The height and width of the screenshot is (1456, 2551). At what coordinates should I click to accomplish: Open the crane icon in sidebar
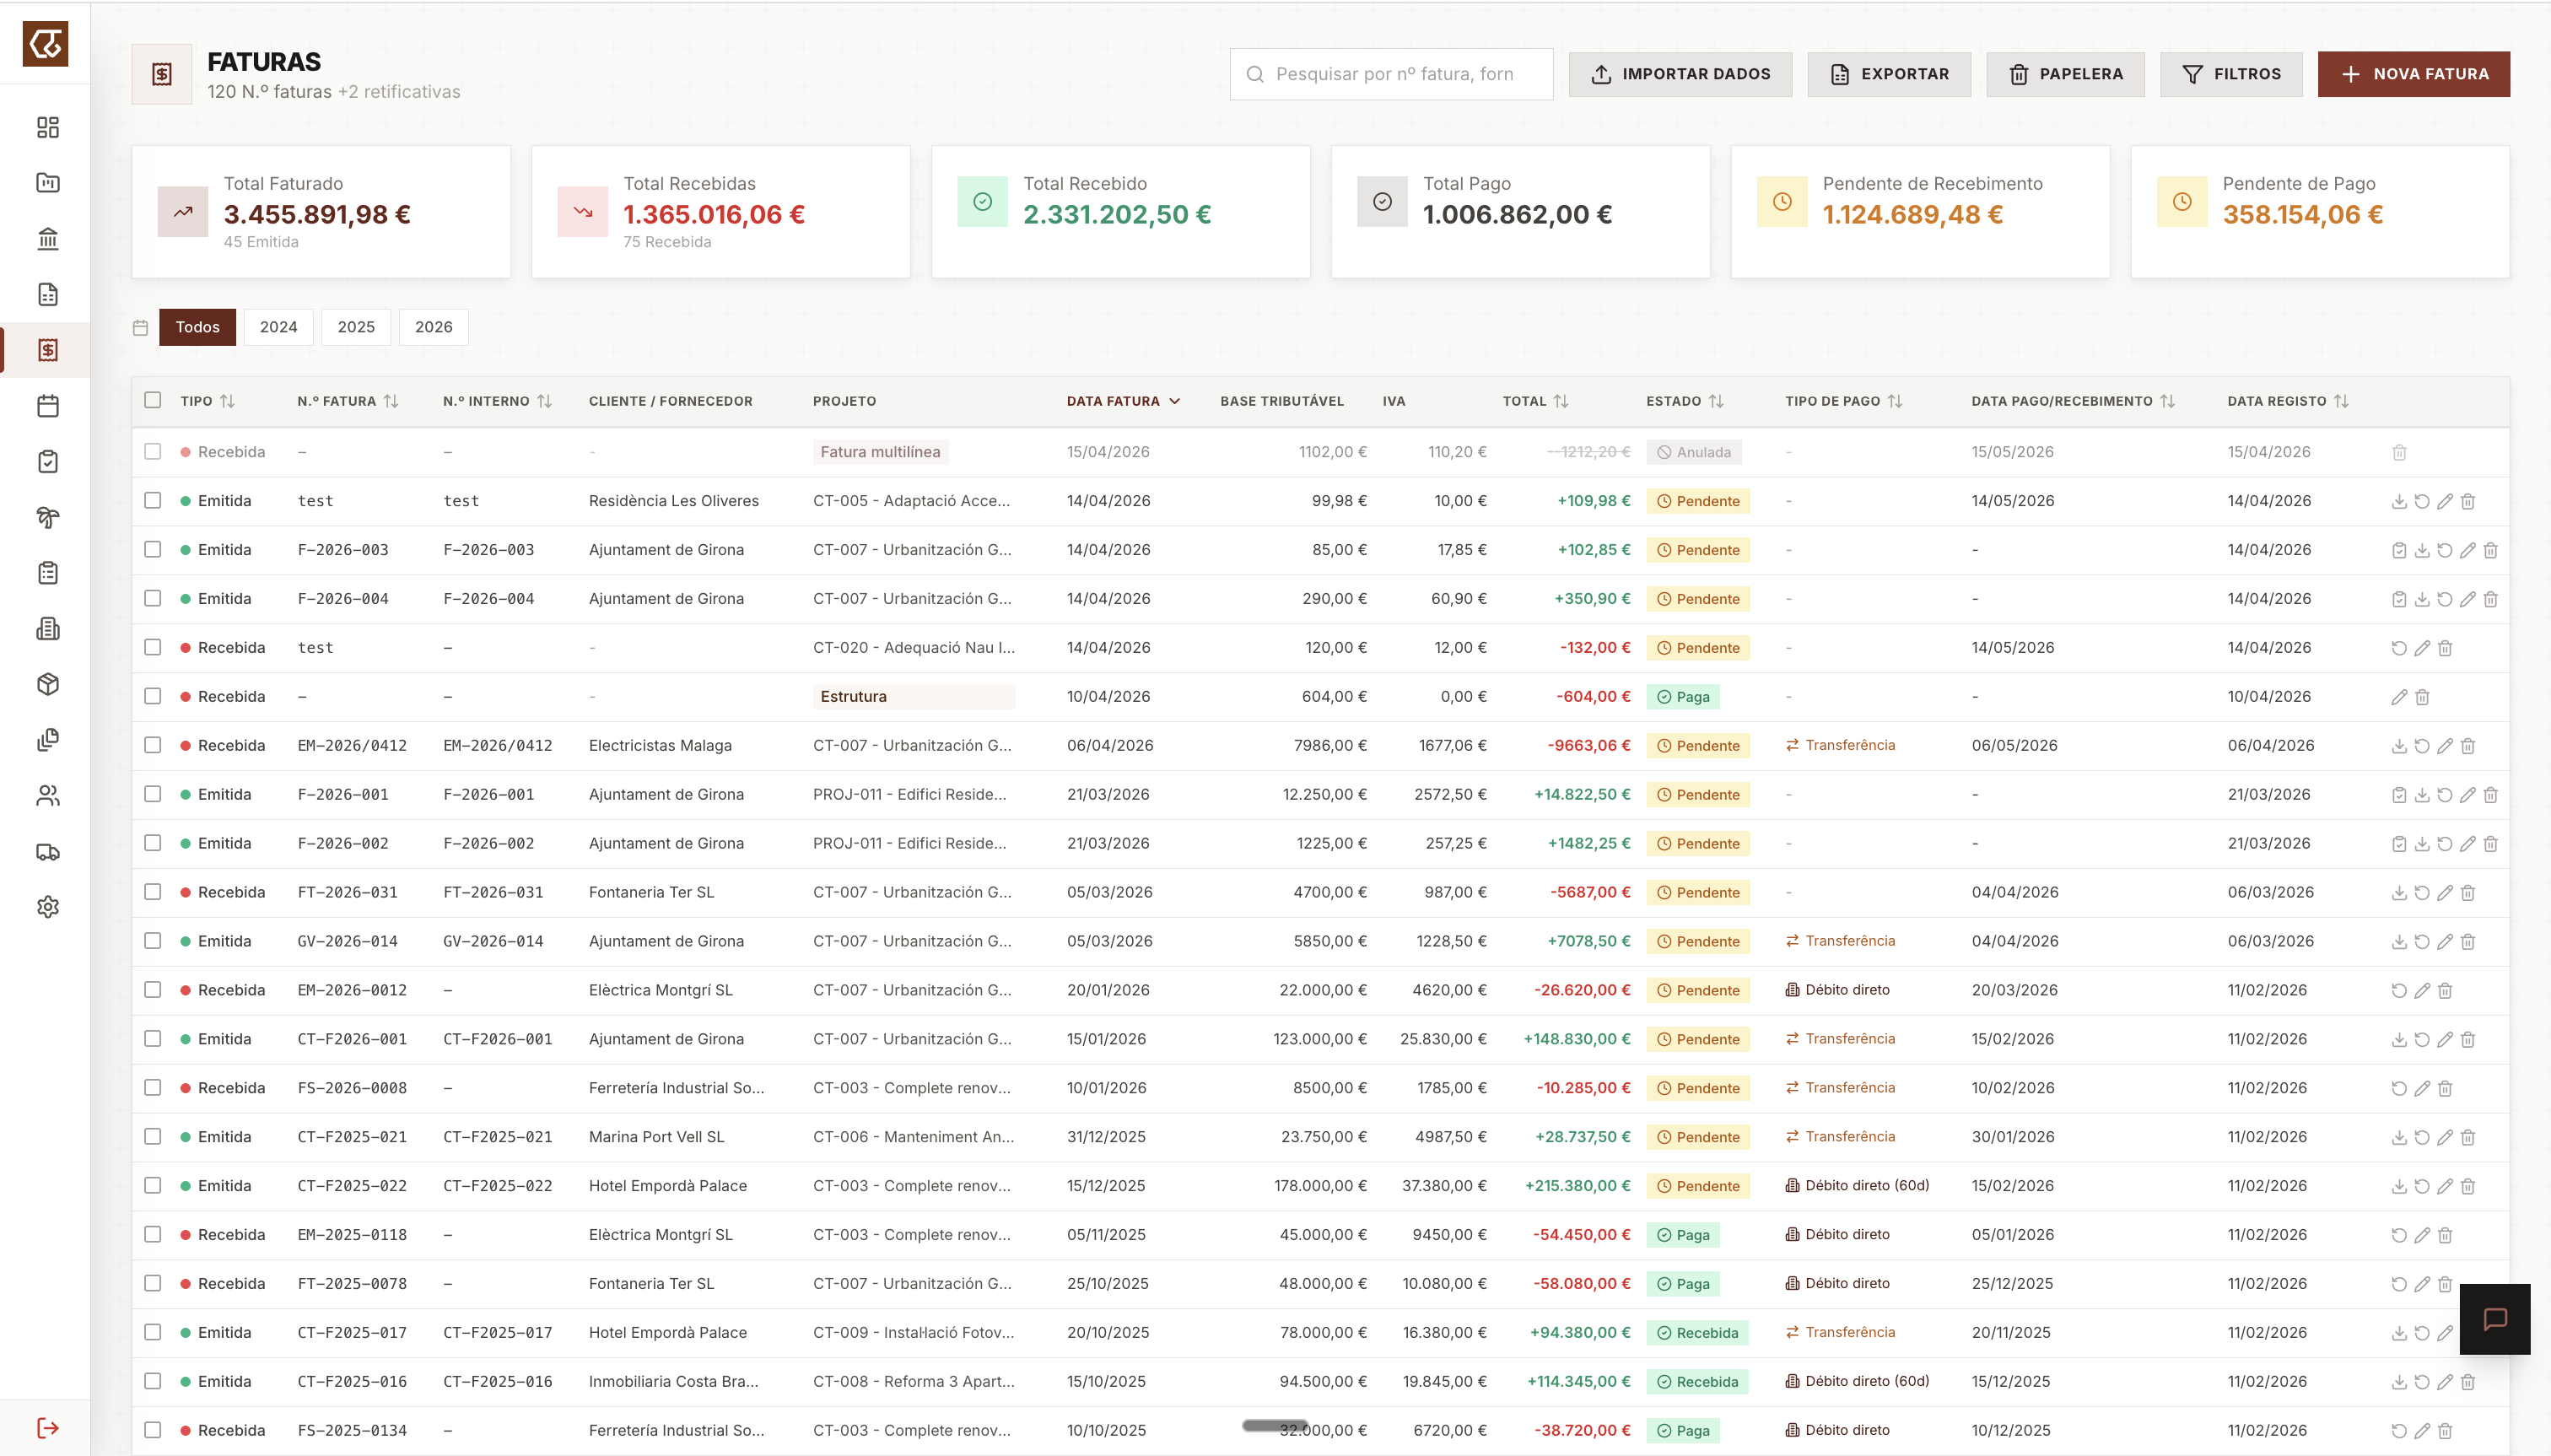47,517
